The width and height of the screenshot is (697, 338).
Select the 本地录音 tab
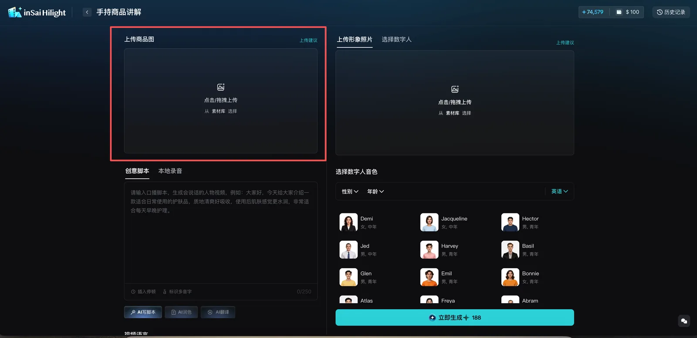170,171
